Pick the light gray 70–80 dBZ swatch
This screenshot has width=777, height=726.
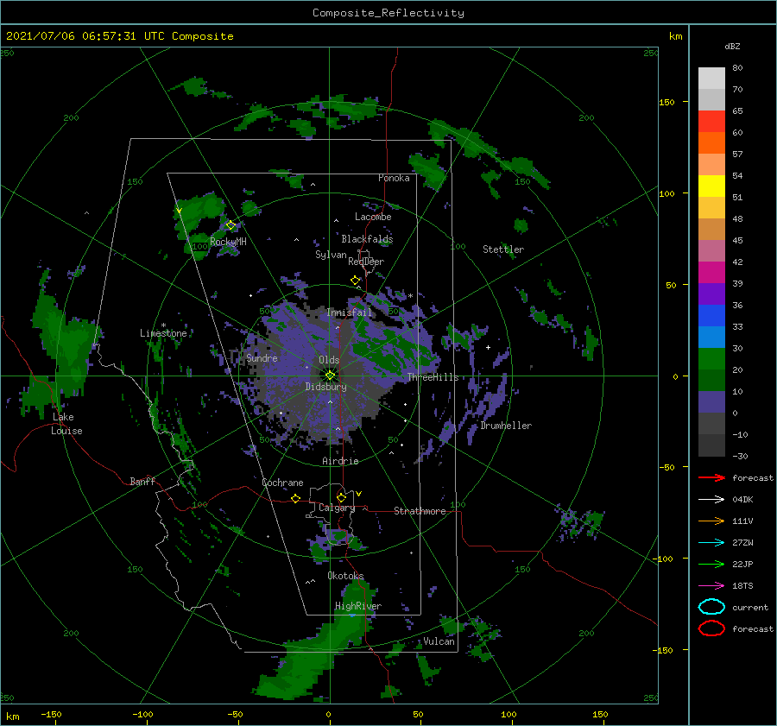pyautogui.click(x=711, y=79)
